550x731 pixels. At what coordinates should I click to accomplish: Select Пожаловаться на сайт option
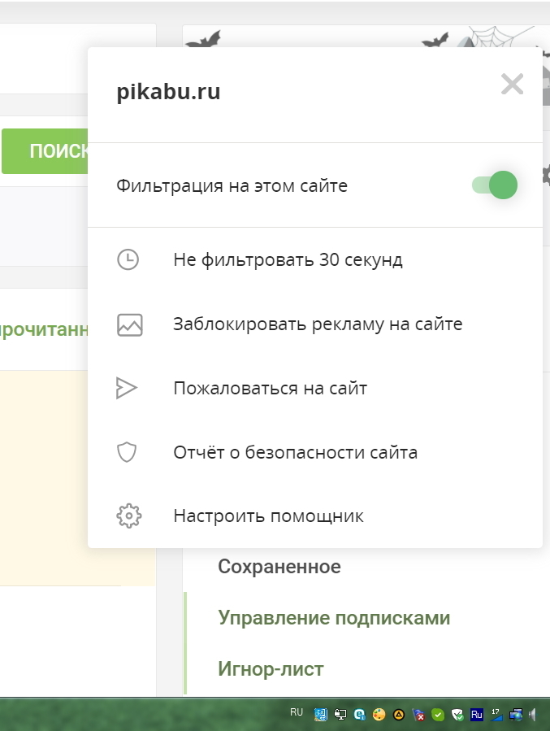tap(270, 388)
